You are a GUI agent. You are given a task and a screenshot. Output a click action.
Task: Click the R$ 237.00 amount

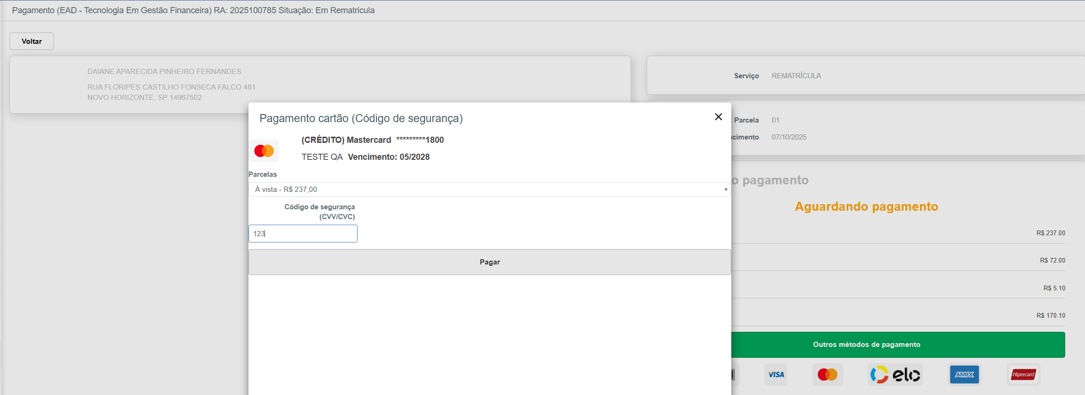(x=1051, y=233)
